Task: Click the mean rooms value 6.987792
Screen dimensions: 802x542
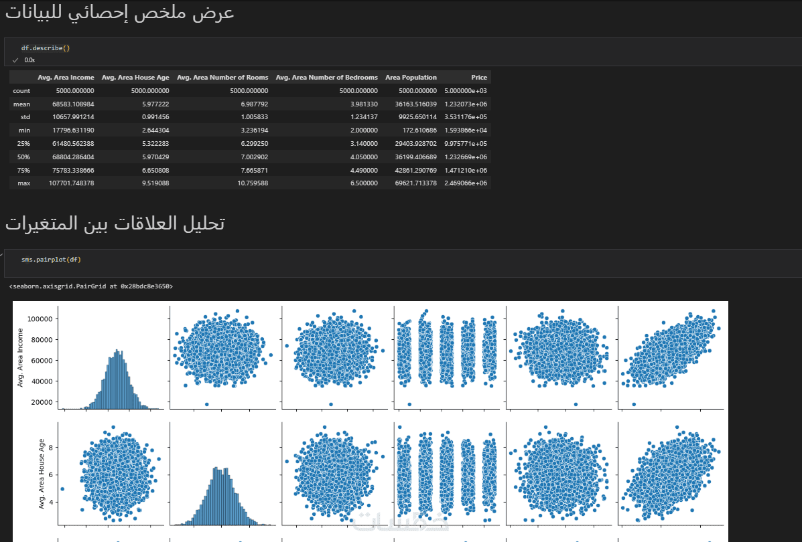Action: click(x=255, y=104)
